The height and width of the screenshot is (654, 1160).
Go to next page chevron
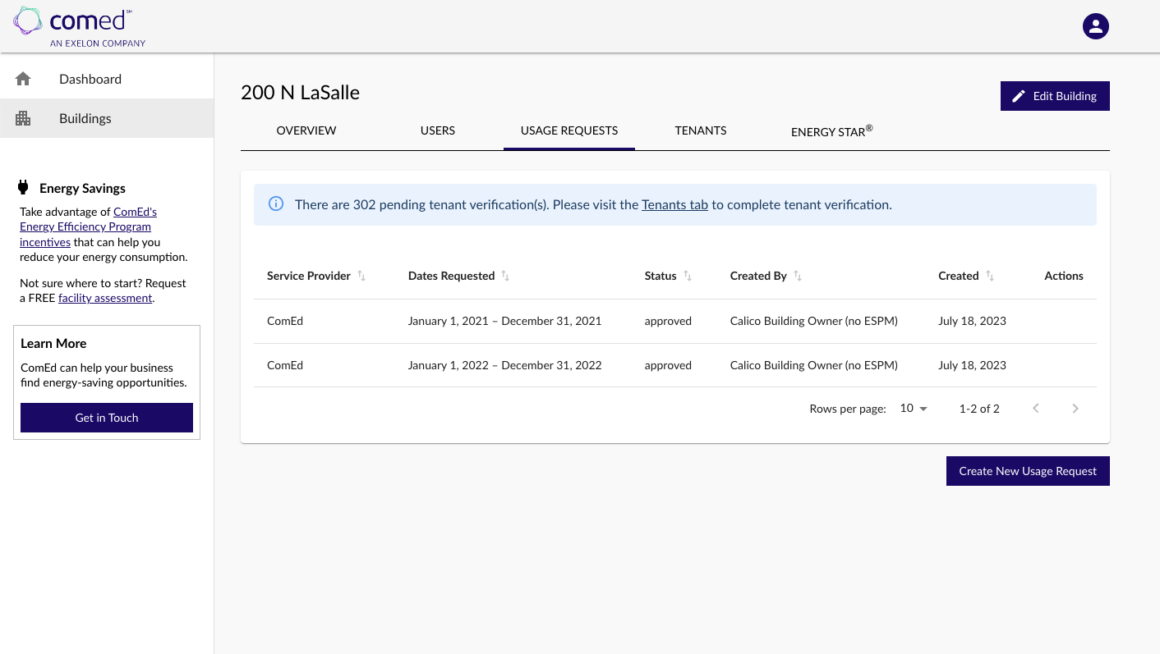[1075, 408]
